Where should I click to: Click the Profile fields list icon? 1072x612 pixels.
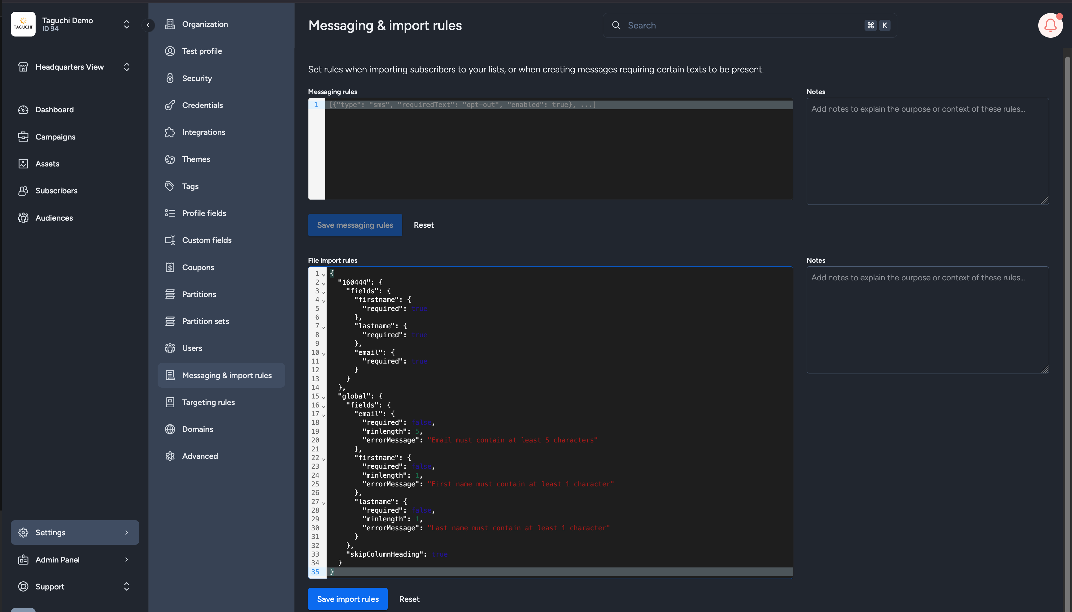pyautogui.click(x=170, y=213)
